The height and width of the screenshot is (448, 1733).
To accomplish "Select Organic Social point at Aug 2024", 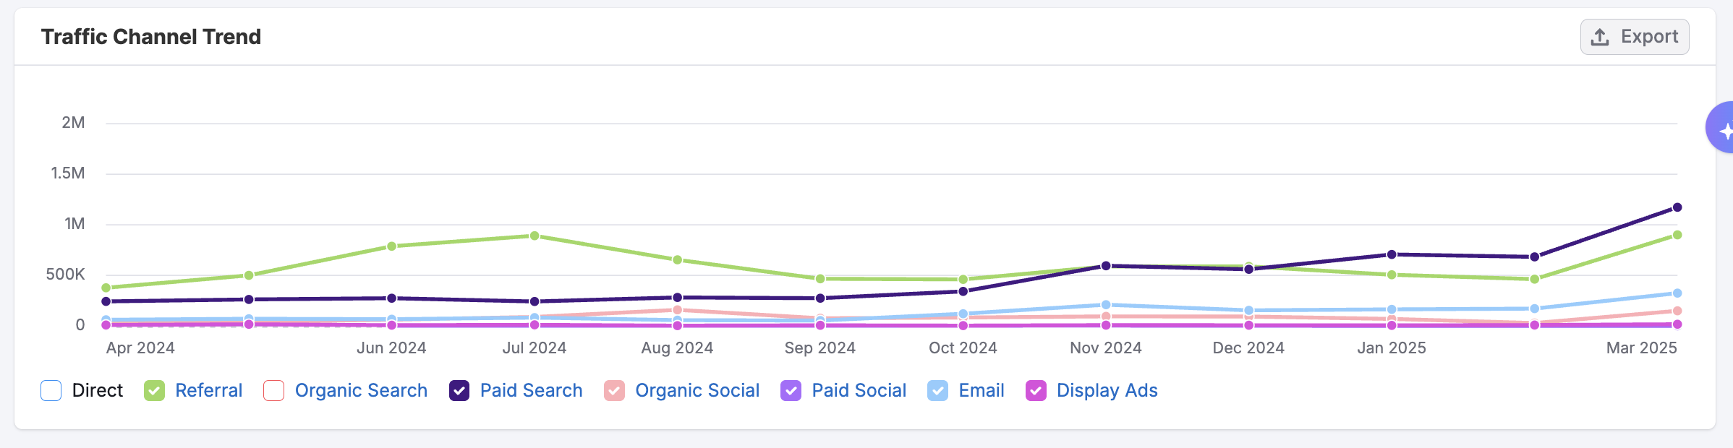I will coord(677,310).
